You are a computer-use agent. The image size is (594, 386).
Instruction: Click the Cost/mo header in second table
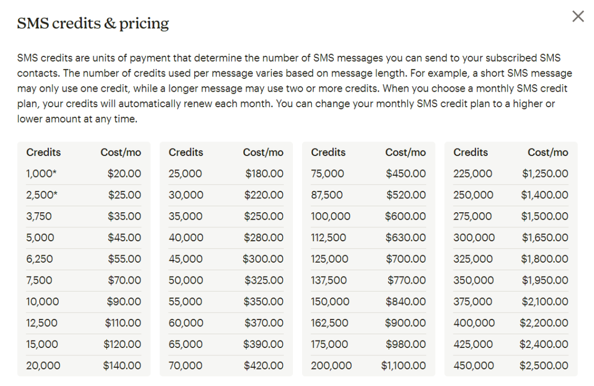(x=263, y=152)
